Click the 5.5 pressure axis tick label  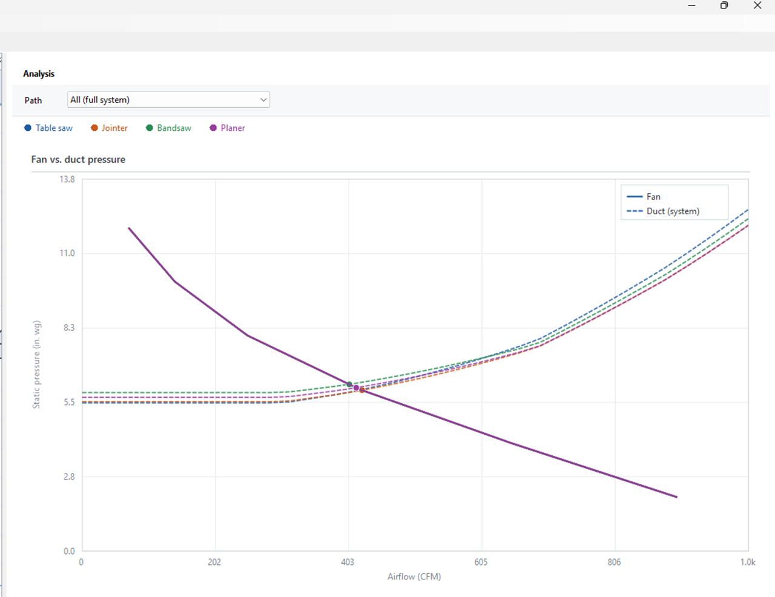click(68, 403)
